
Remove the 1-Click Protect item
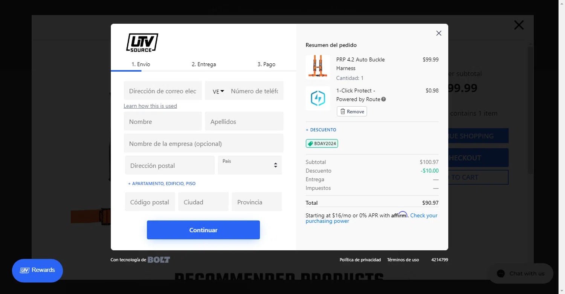[x=352, y=112]
